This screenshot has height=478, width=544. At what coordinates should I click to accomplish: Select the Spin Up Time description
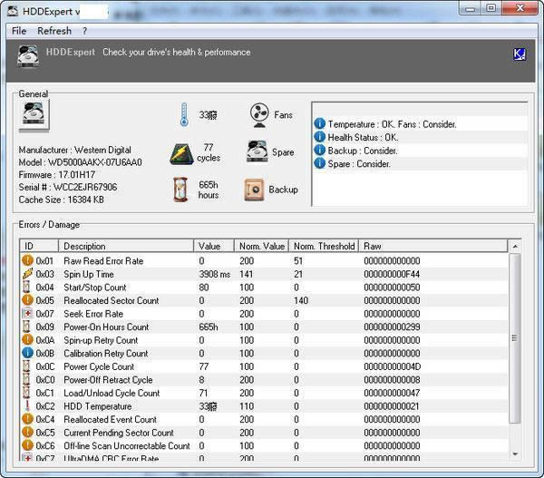point(89,274)
